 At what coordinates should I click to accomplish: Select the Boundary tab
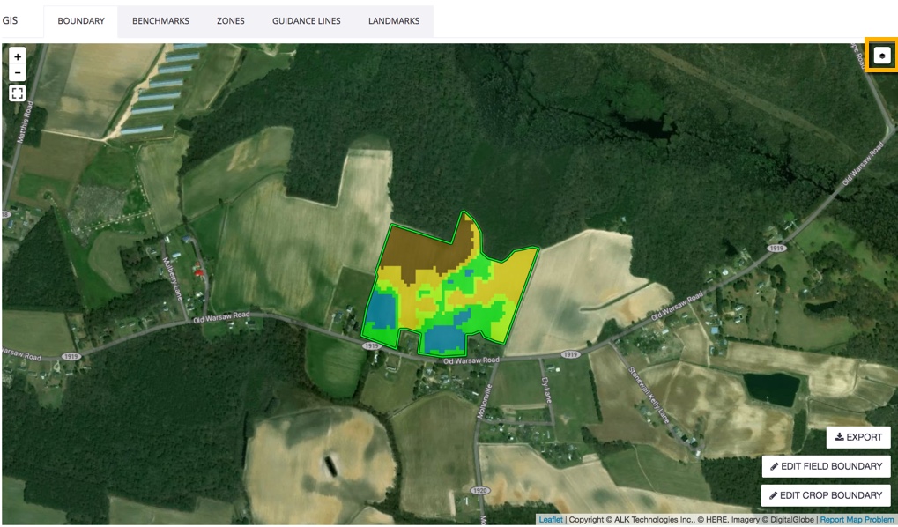(x=81, y=21)
